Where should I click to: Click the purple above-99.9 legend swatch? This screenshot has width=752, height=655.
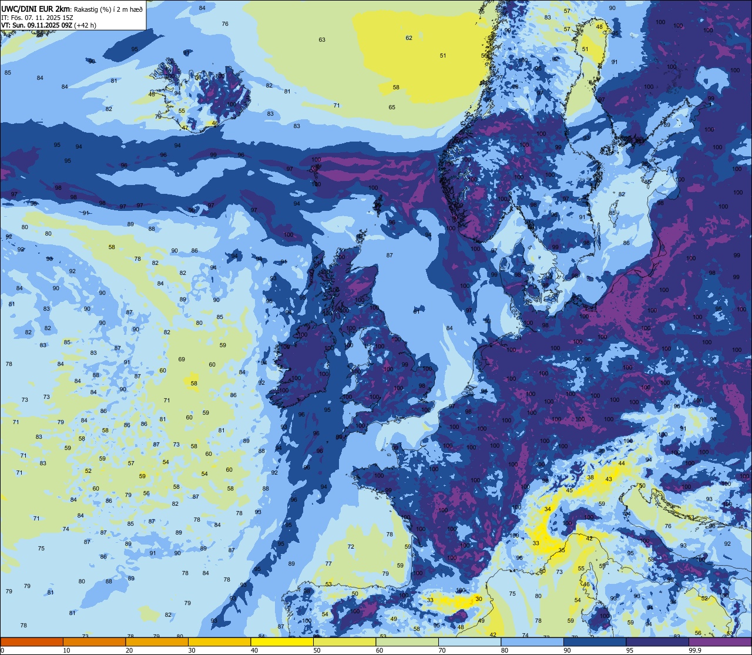tap(720, 641)
